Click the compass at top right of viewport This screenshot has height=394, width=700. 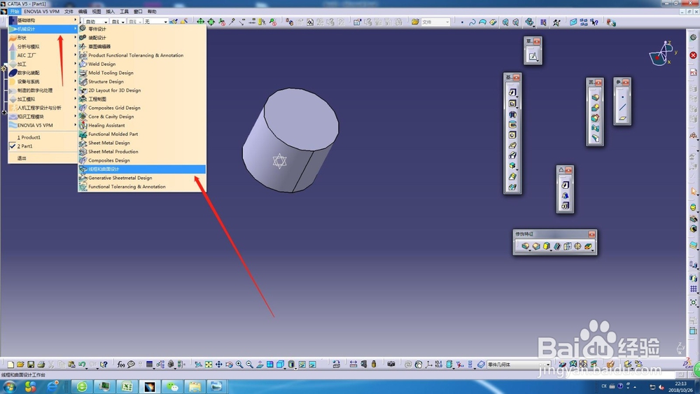click(663, 53)
